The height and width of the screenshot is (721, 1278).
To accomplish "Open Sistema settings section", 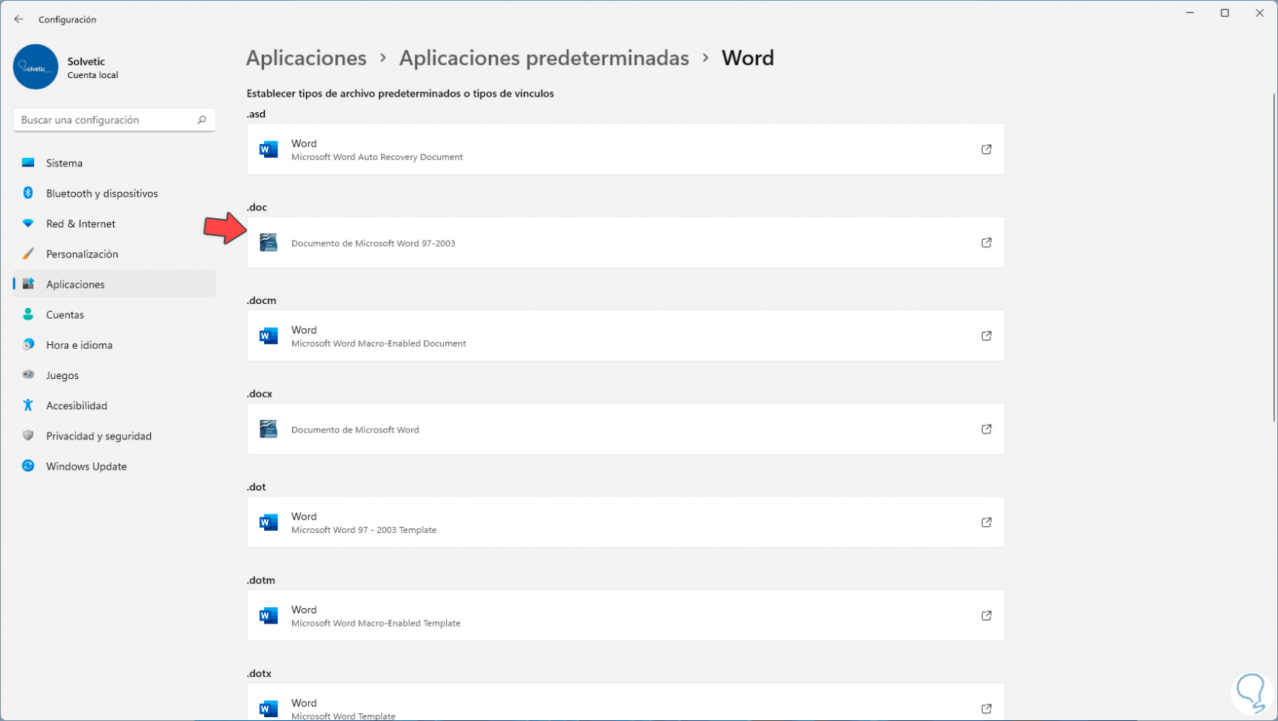I will pyautogui.click(x=64, y=163).
